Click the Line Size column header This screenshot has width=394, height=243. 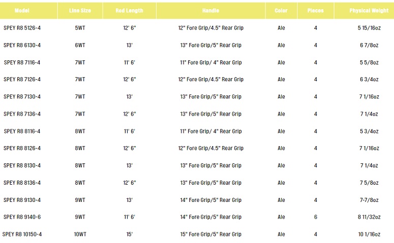pos(80,11)
